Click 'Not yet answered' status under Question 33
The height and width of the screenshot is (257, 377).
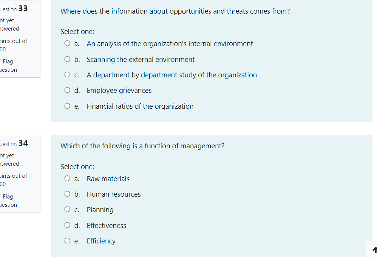[x=9, y=24]
